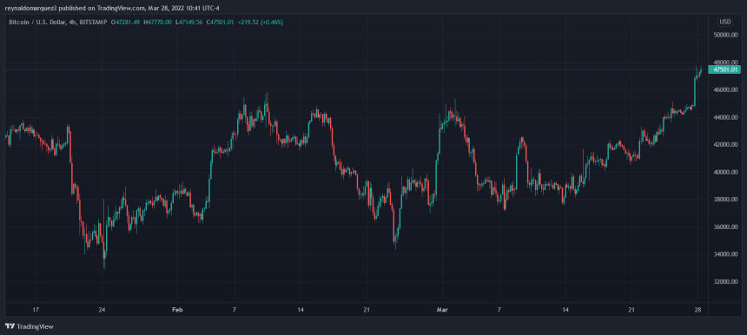Click the close value C47501.01
747x335 pixels.
coord(220,23)
